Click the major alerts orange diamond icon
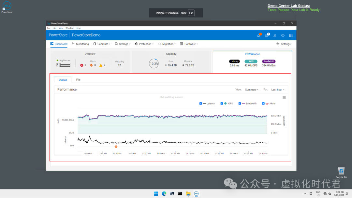Image resolution: width=352 pixels, height=198 pixels. click(x=91, y=65)
